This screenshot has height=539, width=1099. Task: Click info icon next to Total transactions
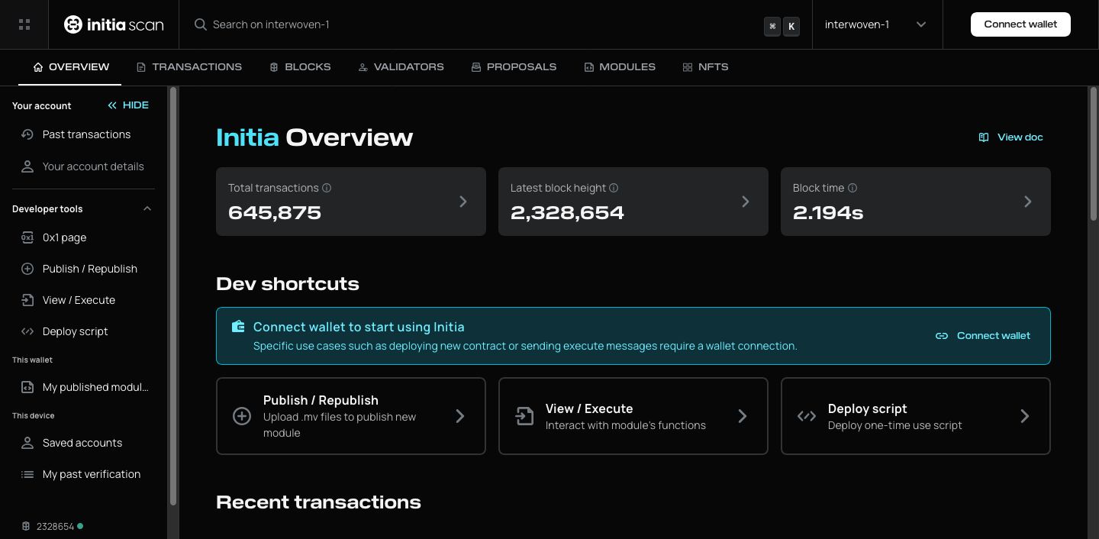[x=327, y=188]
